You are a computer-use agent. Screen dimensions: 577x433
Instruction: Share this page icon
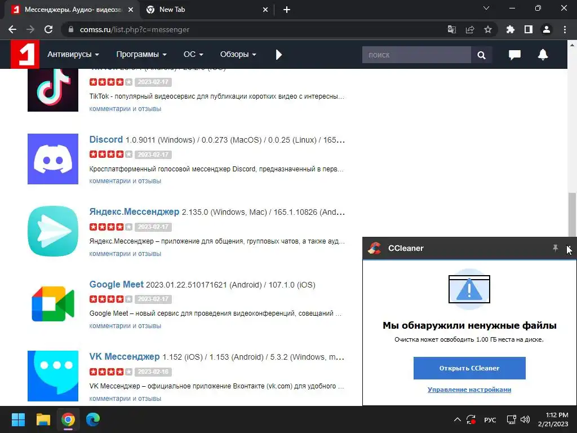coord(469,29)
